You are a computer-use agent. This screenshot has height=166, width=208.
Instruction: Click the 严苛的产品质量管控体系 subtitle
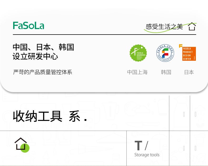coord(43,72)
